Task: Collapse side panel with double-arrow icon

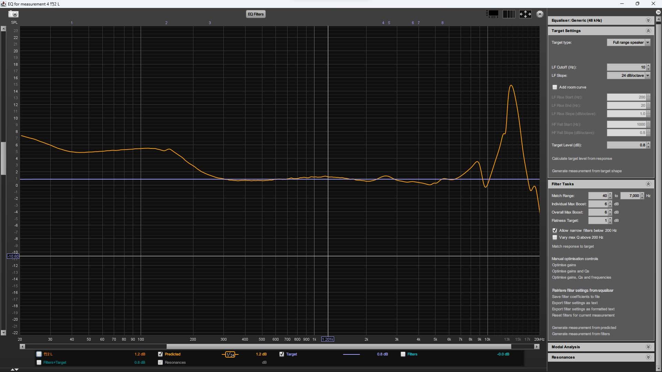Action: tap(658, 12)
